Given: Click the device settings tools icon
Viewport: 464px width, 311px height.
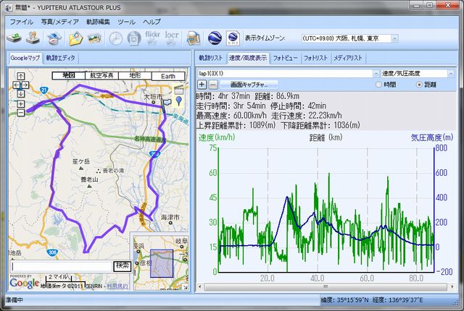Looking at the screenshot, I should pos(33,38).
